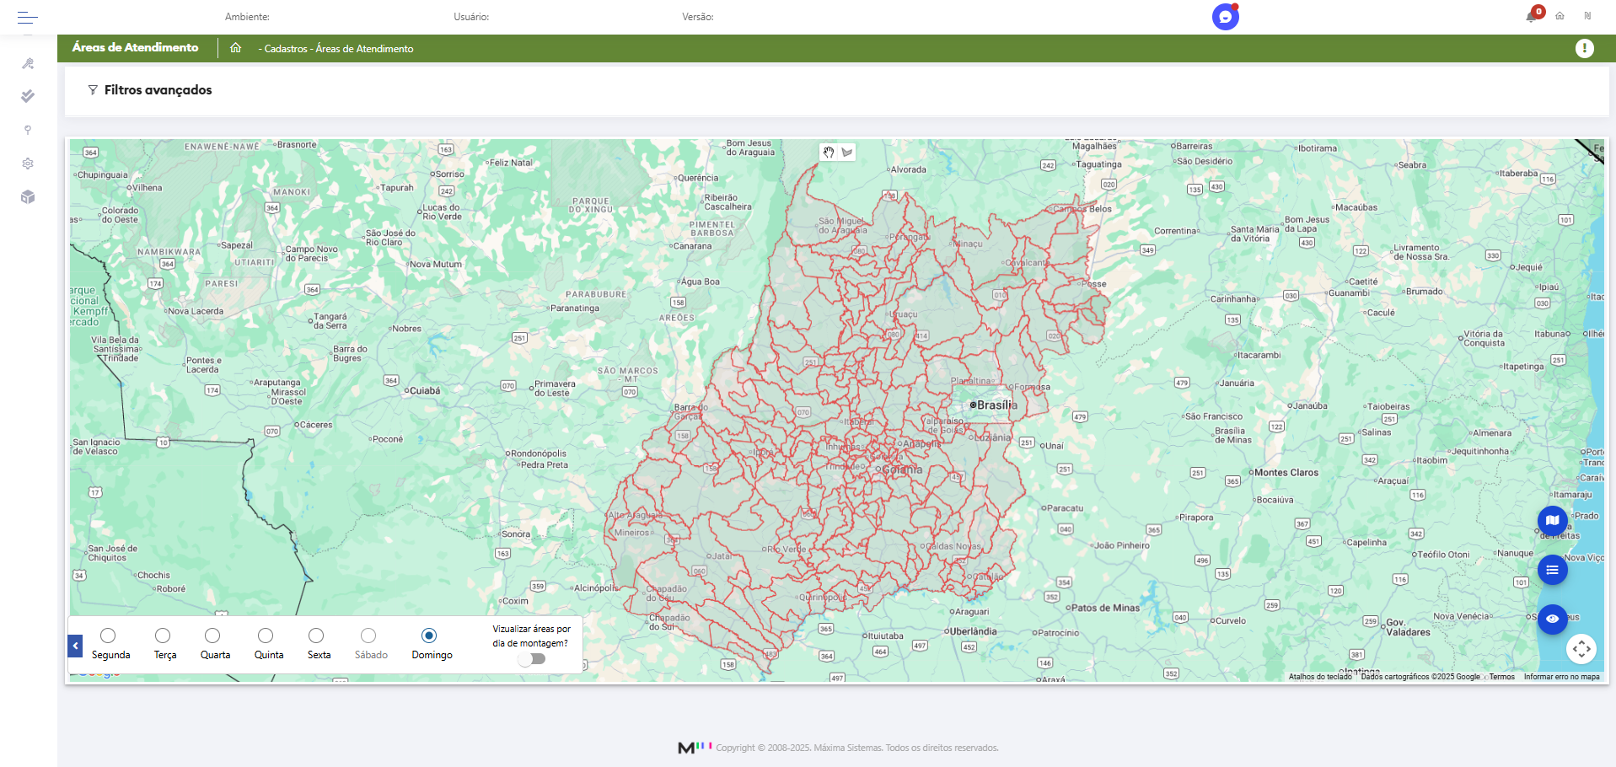Screen dimensions: 1616x767
Task: Select the Domingo radio button
Action: [x=429, y=636]
